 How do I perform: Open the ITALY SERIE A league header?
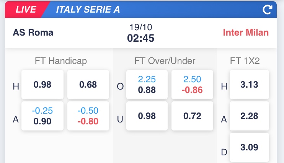tap(88, 10)
